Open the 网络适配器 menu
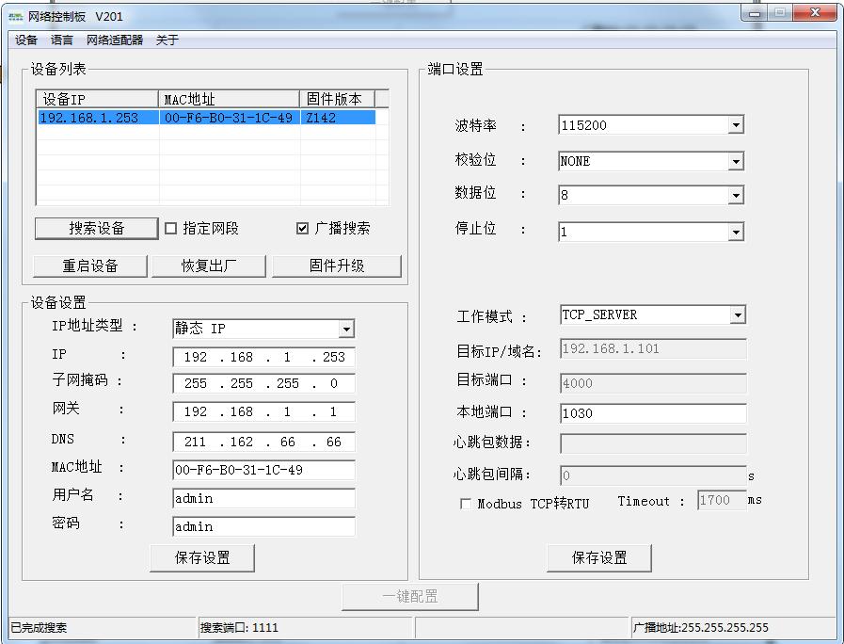844x644 pixels. click(x=115, y=40)
